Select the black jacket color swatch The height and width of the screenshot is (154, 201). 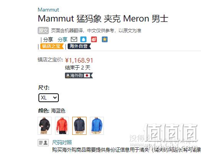(45, 126)
